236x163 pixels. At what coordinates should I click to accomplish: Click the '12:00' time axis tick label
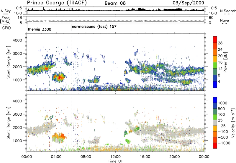click(x=115, y=157)
